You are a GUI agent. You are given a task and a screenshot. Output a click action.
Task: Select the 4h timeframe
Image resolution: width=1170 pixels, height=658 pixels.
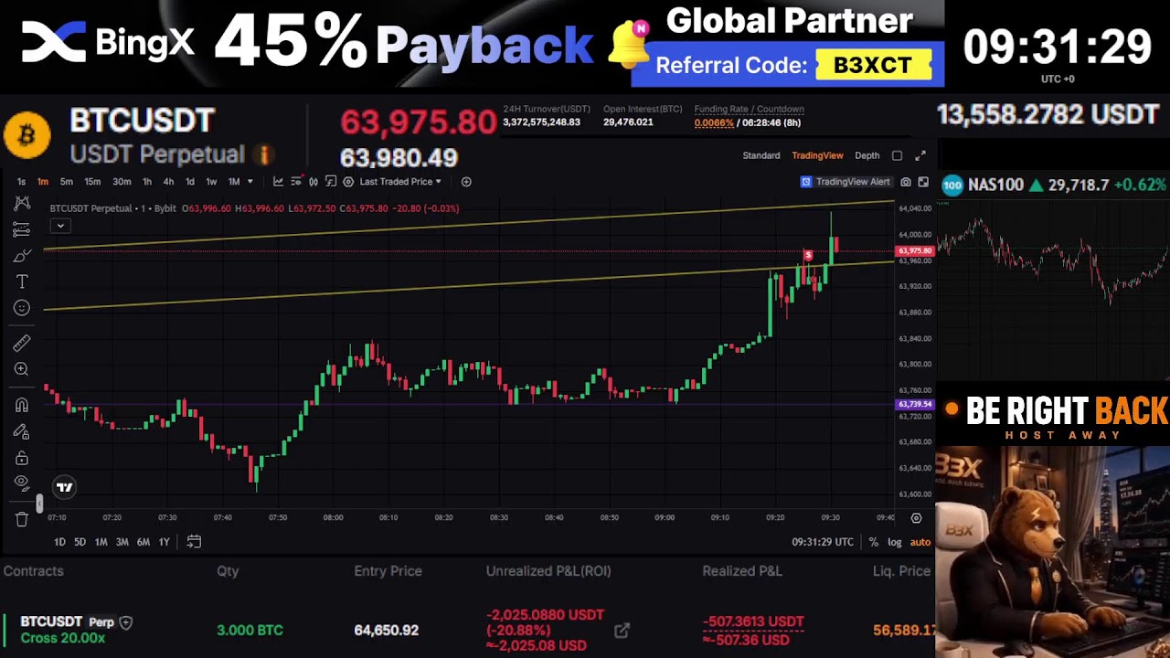pyautogui.click(x=168, y=182)
